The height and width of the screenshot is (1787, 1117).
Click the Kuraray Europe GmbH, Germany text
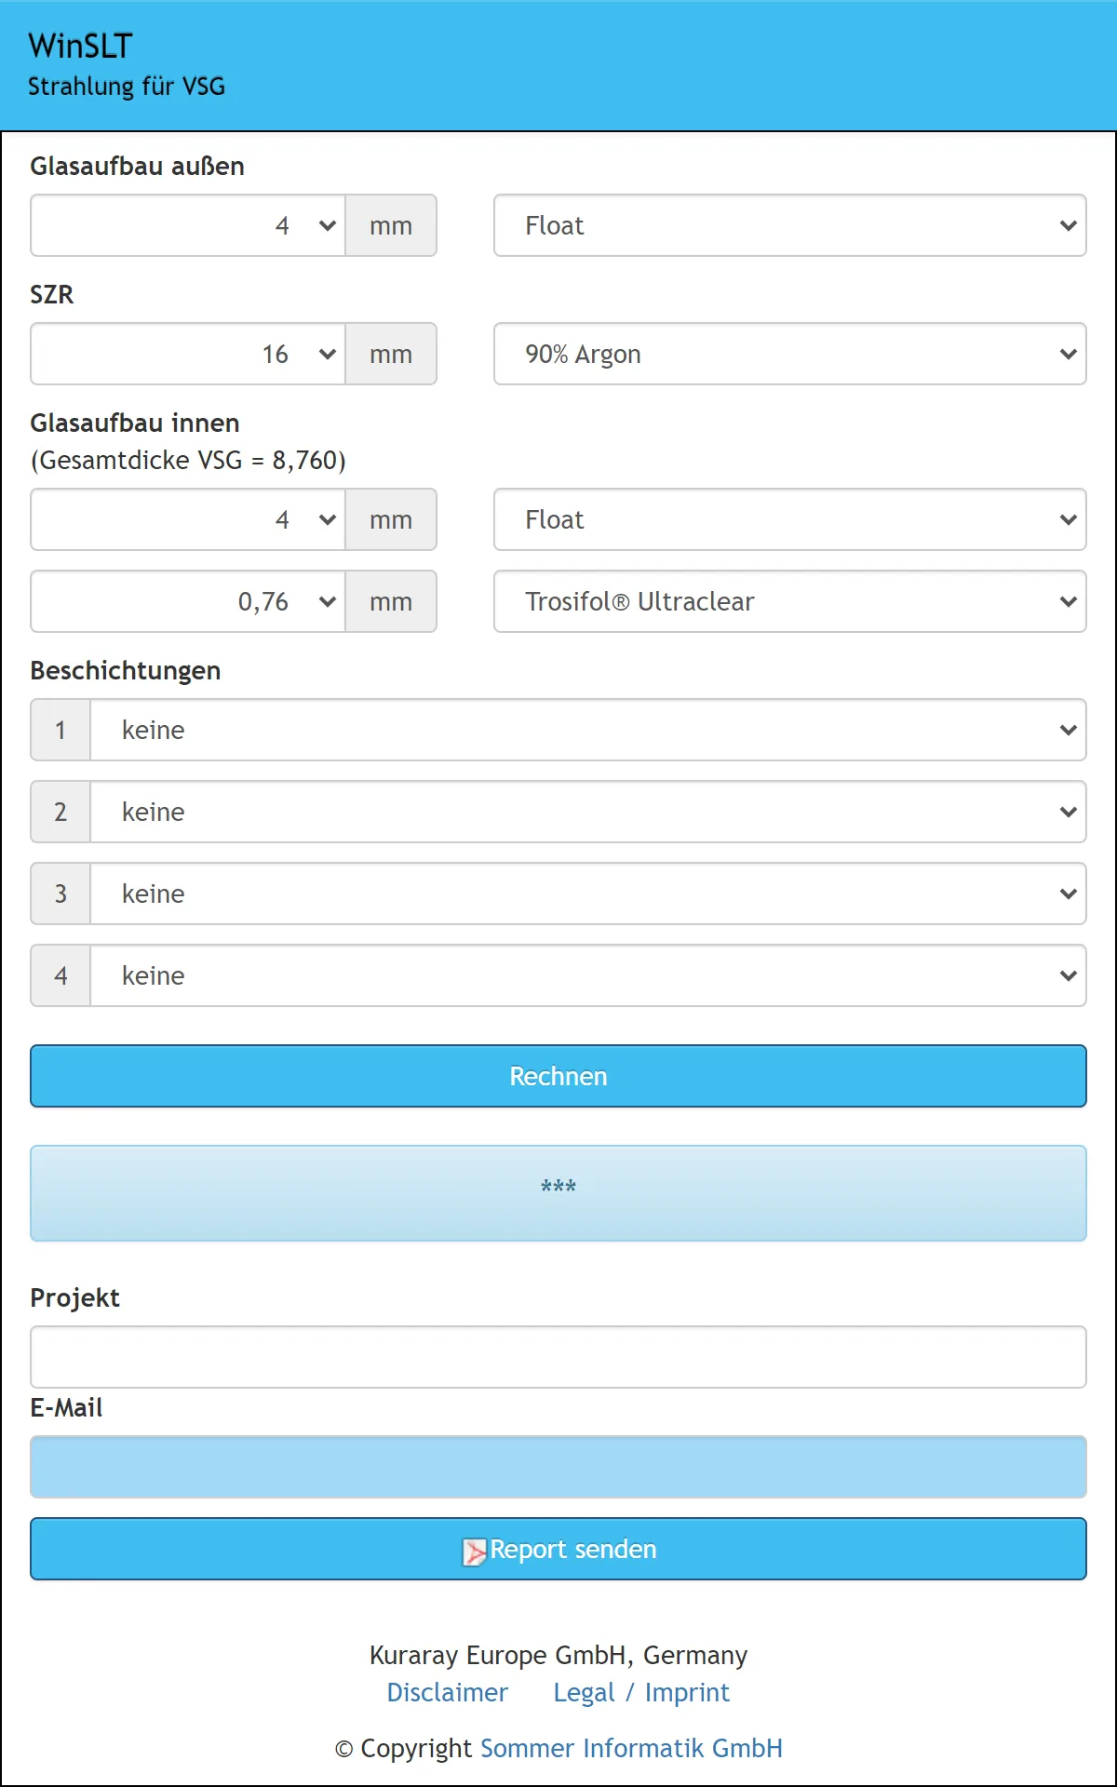tap(558, 1655)
